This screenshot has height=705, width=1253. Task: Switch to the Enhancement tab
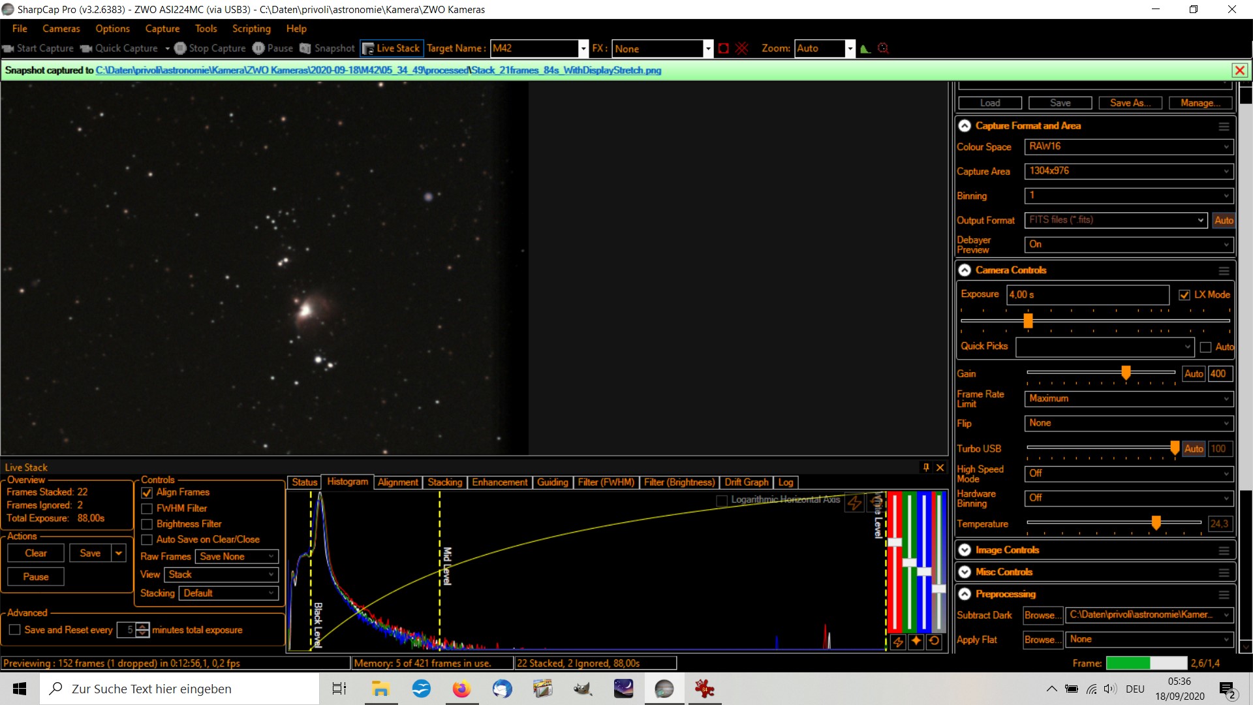click(499, 482)
